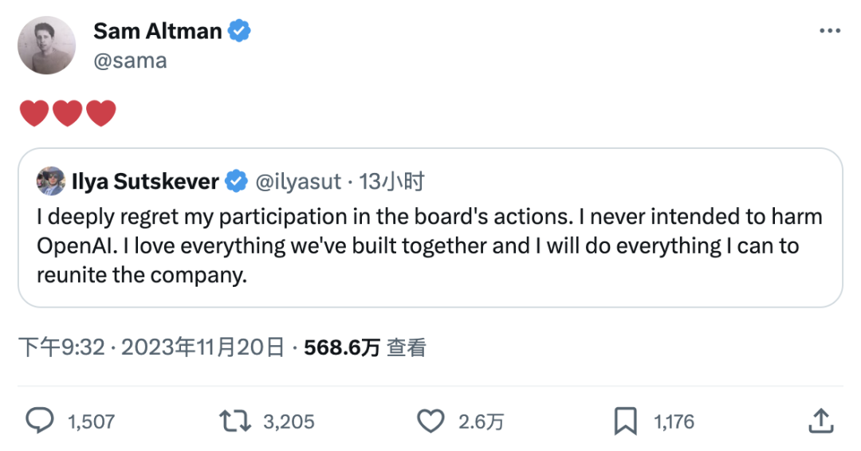Screen dimensions: 861x451
Task: Open Ilya Sutskever's small avatar
Action: click(x=50, y=181)
